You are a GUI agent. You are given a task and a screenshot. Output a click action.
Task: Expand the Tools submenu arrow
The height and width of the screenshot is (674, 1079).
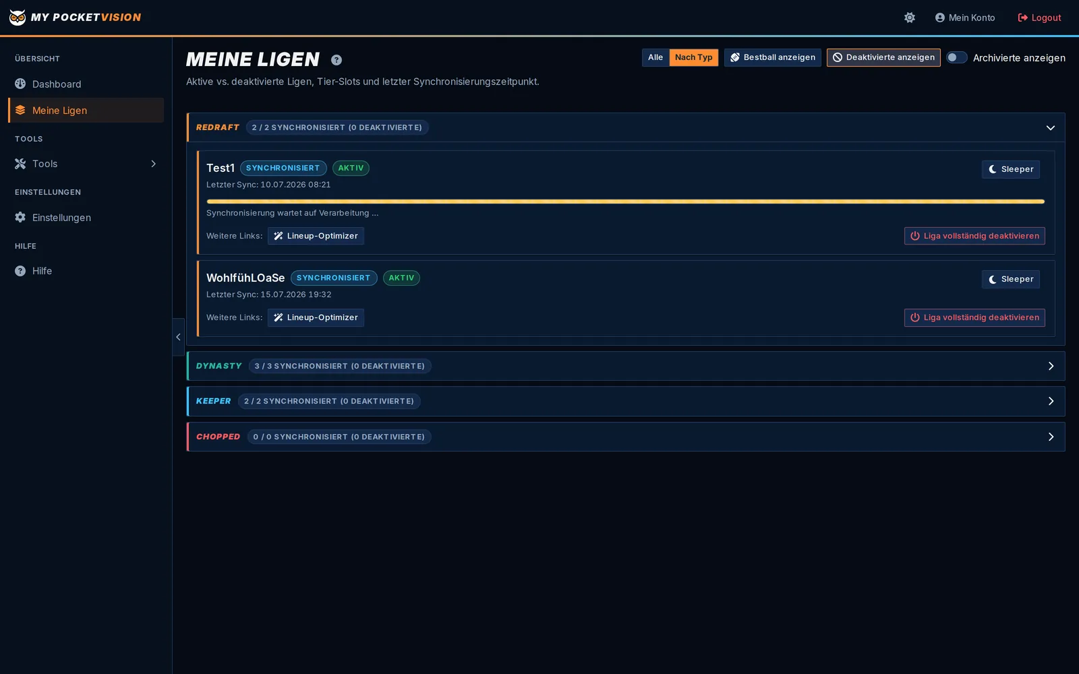[153, 164]
